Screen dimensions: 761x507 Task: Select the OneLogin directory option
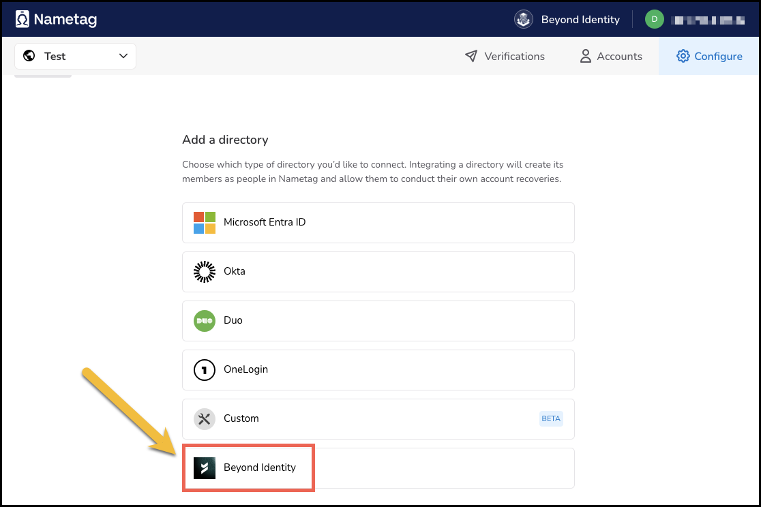tap(378, 369)
